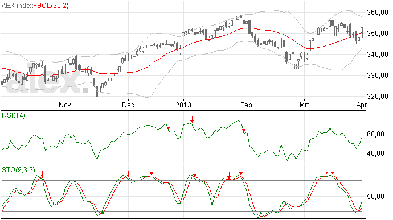Viewport: 393px width, 220px height.
Task: Select the 350,00 price axis label
Action: pos(378,34)
